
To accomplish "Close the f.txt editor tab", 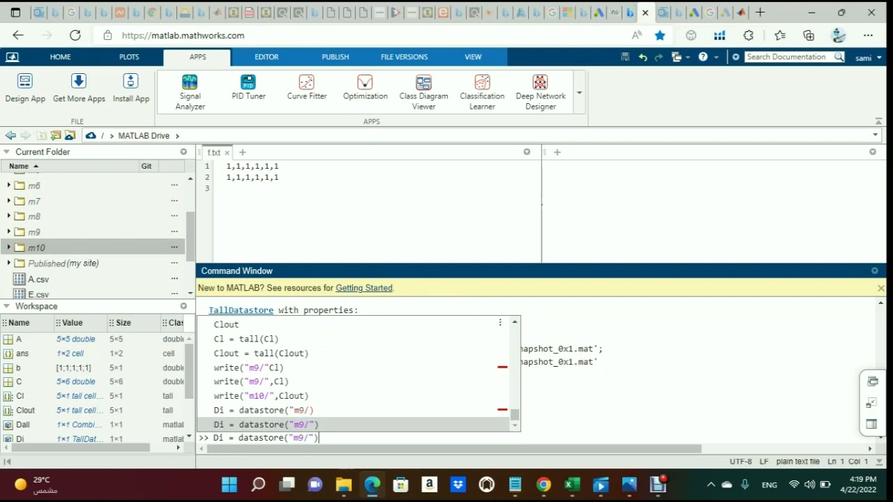I will tap(227, 152).
